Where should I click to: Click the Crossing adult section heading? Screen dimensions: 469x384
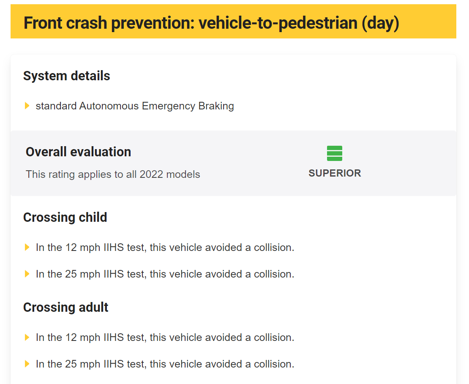[x=66, y=308]
